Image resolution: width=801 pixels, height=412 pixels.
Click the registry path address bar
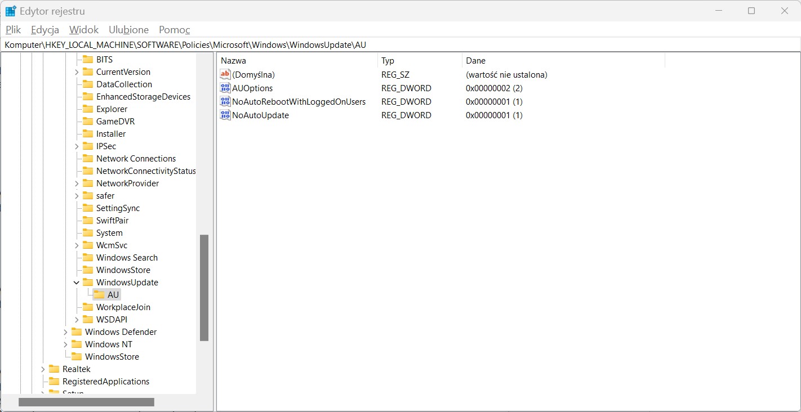coord(400,45)
